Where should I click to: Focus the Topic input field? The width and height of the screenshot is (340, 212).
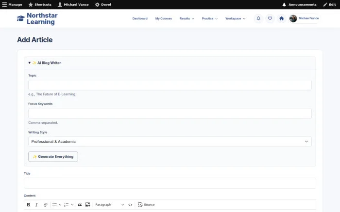pyautogui.click(x=170, y=85)
